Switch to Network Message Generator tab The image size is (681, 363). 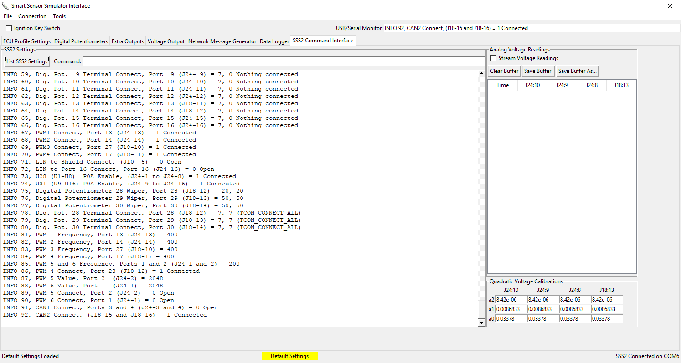(x=222, y=41)
